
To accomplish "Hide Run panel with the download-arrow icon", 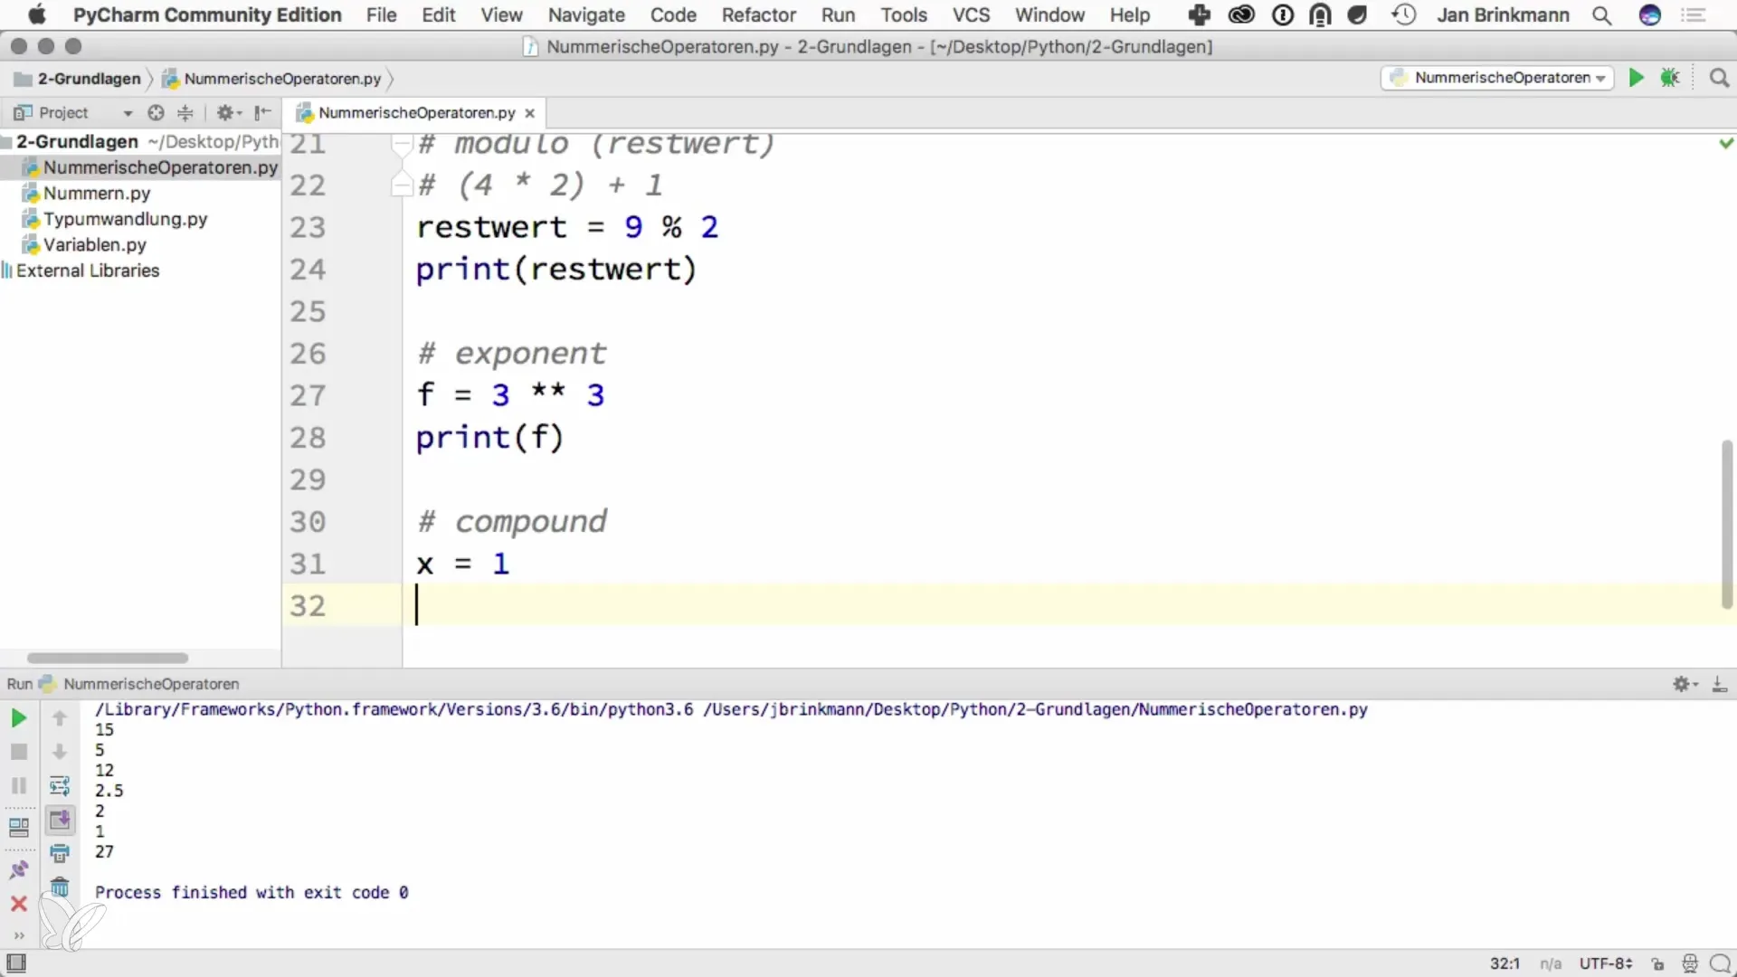I will pos(1719,684).
